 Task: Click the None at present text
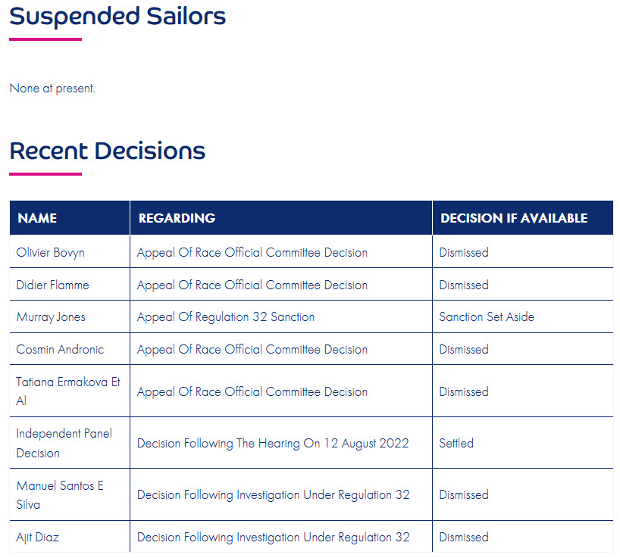(x=52, y=88)
